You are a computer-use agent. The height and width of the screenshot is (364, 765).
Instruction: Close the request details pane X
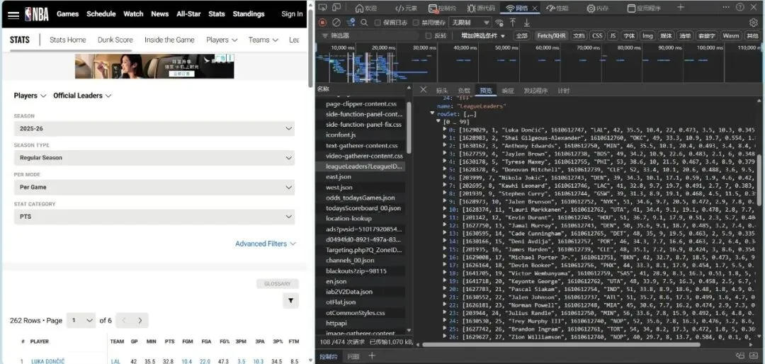(424, 90)
